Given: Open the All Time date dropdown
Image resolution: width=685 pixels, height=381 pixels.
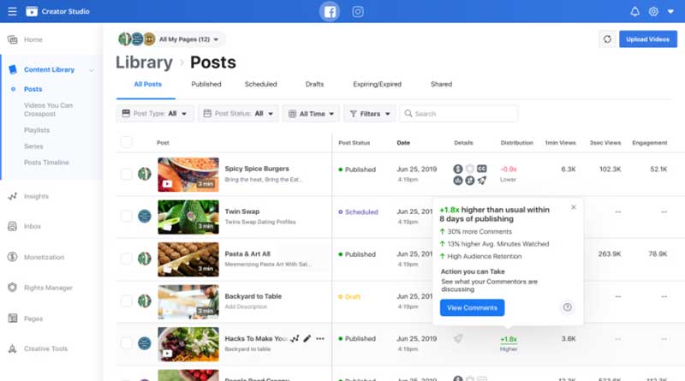Looking at the screenshot, I should (x=311, y=113).
